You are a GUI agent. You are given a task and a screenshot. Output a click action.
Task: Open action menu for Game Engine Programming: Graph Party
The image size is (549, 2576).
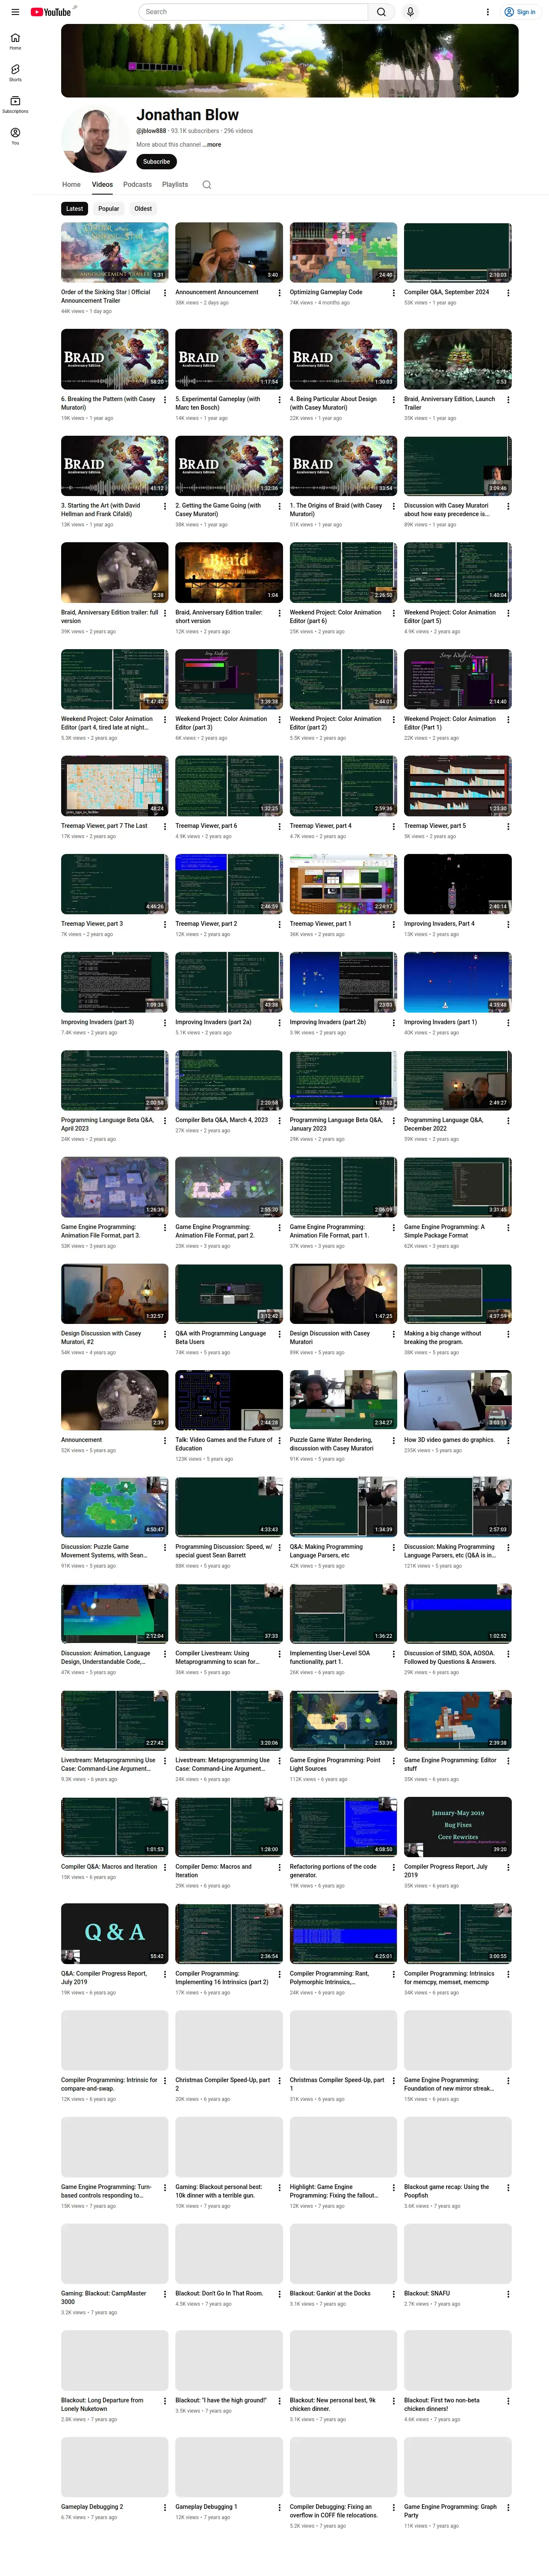pos(508,2508)
